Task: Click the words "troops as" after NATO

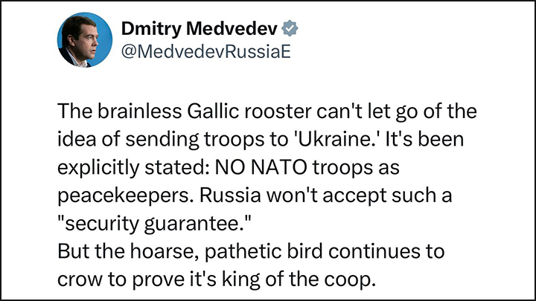Action: pyautogui.click(x=356, y=168)
